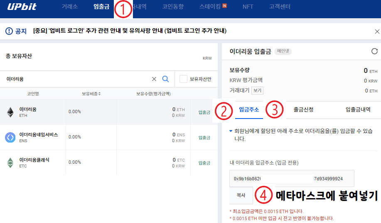
Task: Collapse the deposit address notice triangle
Action: 231,131
